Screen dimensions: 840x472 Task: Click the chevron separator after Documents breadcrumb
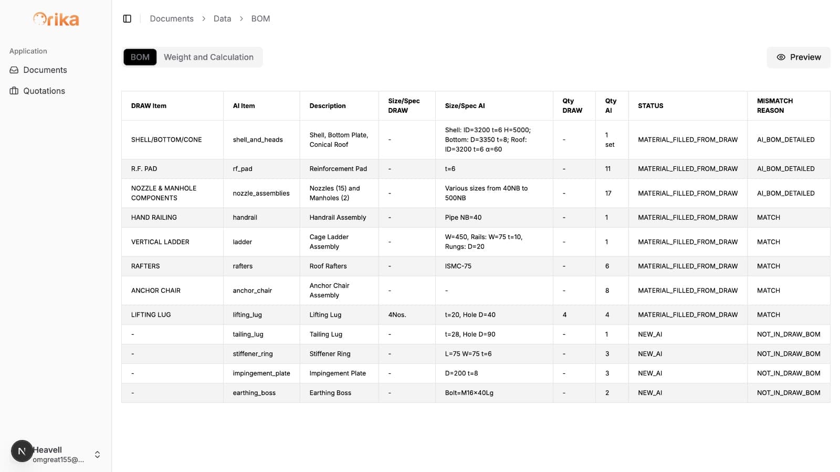point(204,19)
